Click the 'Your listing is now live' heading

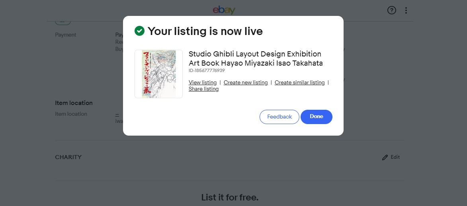(205, 31)
